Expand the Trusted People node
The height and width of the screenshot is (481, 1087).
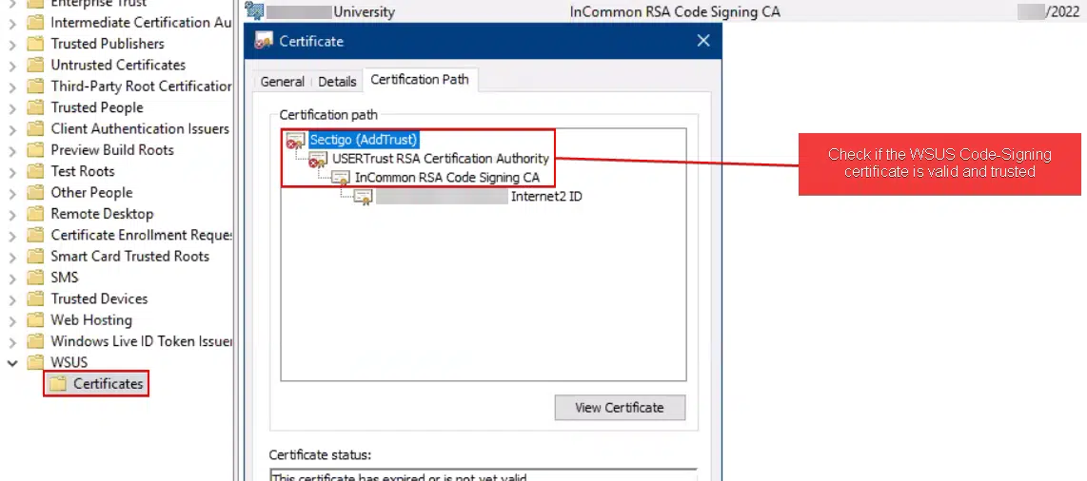[x=12, y=107]
